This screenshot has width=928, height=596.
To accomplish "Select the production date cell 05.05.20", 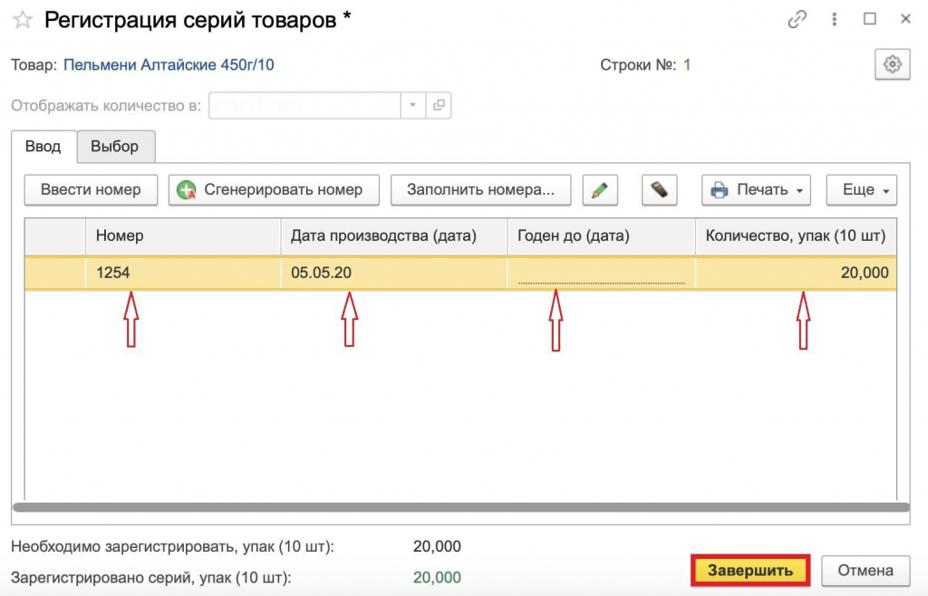I will 393,273.
